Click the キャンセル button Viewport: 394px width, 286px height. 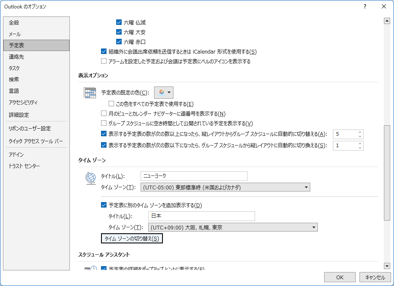(x=375, y=277)
